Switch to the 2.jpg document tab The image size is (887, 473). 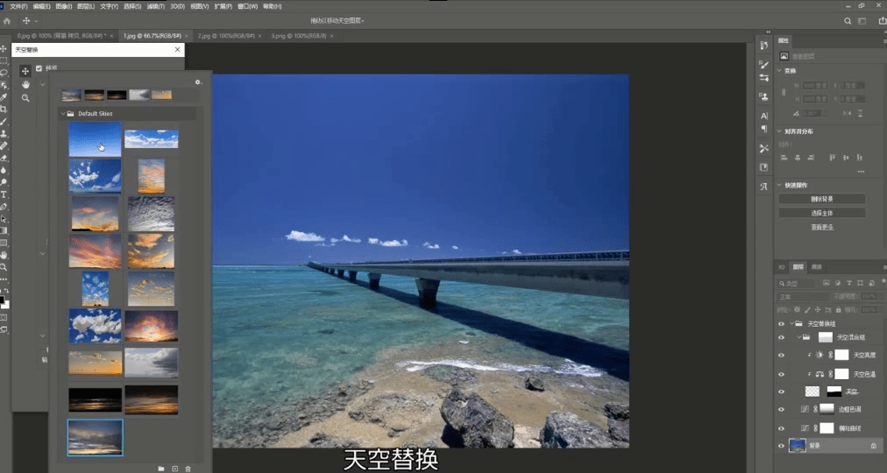[226, 36]
